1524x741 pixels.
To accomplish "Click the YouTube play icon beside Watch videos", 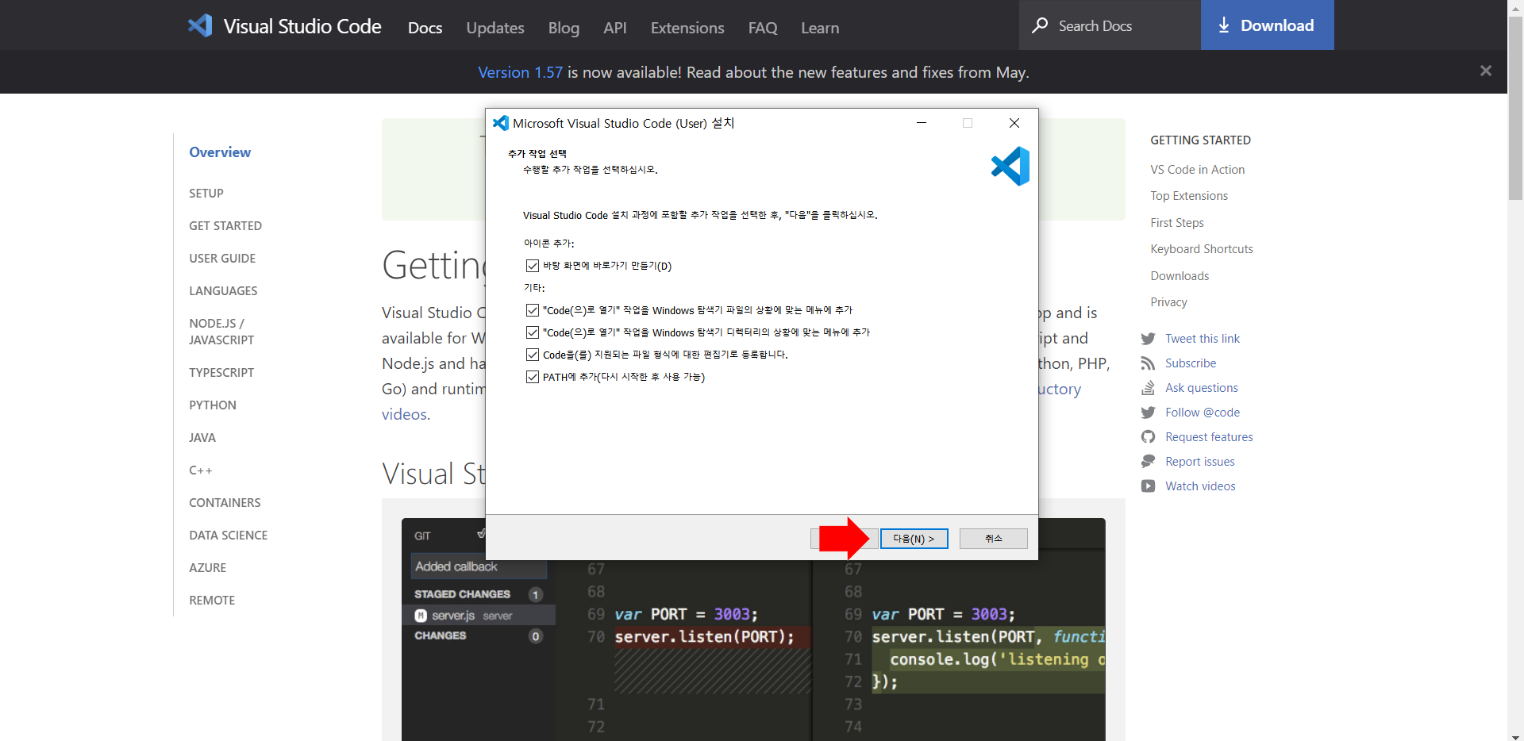I will coord(1148,486).
